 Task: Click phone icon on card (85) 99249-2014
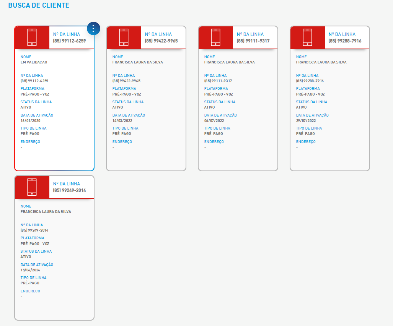point(32,187)
